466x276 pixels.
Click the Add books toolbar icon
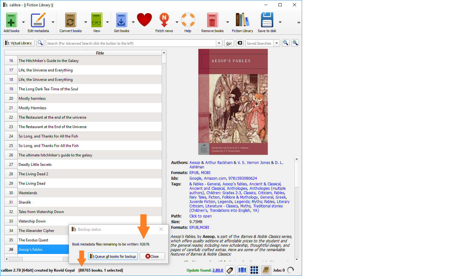point(11,20)
